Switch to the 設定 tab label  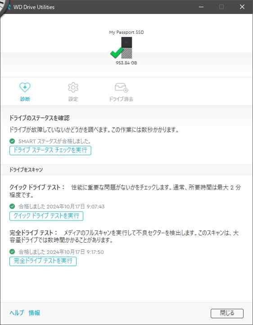pyautogui.click(x=73, y=99)
